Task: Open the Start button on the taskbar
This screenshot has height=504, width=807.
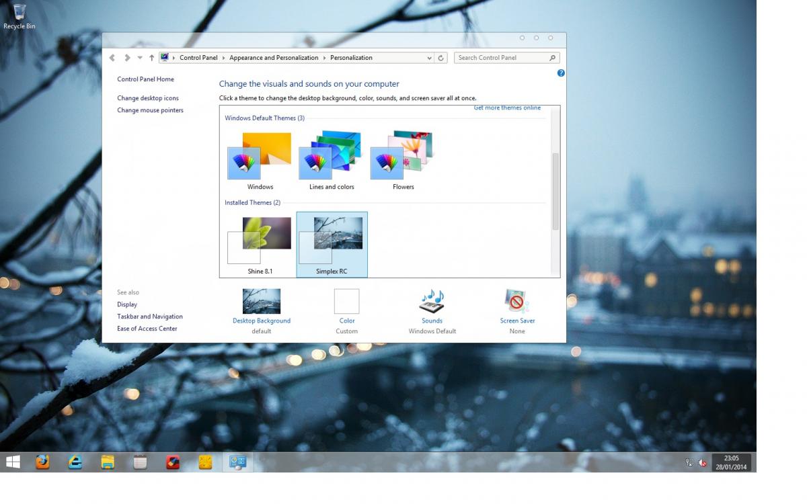Action: (x=13, y=462)
